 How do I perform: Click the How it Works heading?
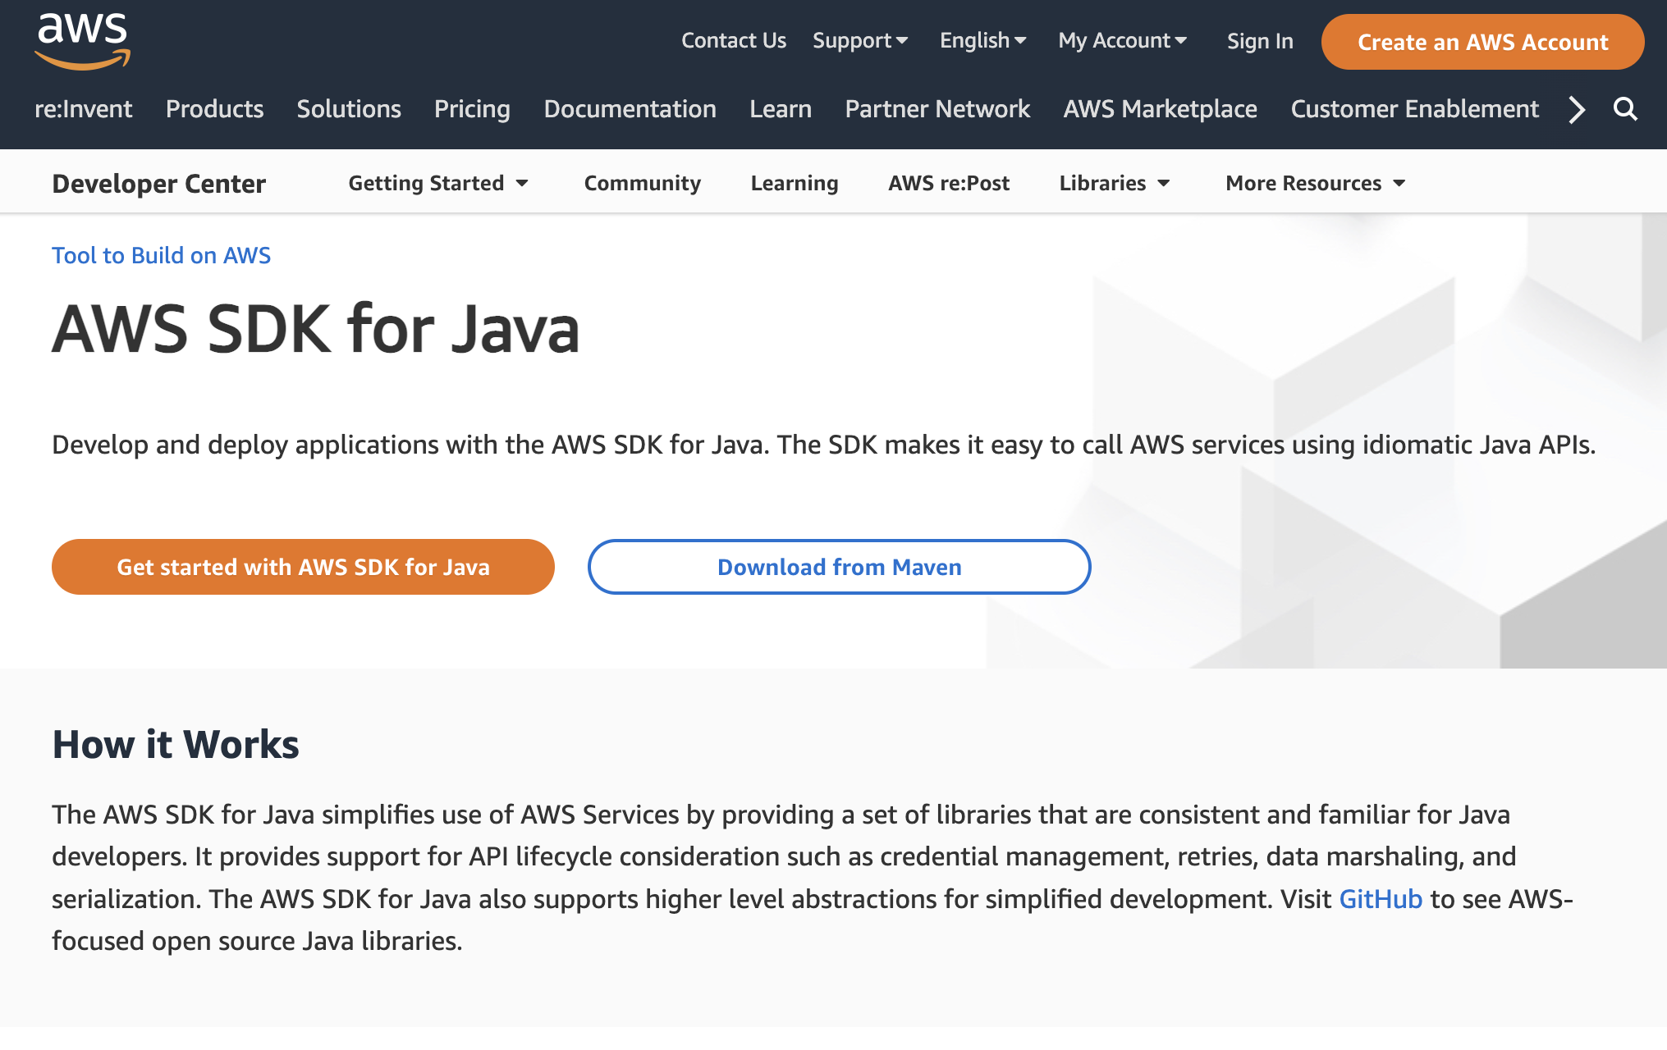point(176,745)
